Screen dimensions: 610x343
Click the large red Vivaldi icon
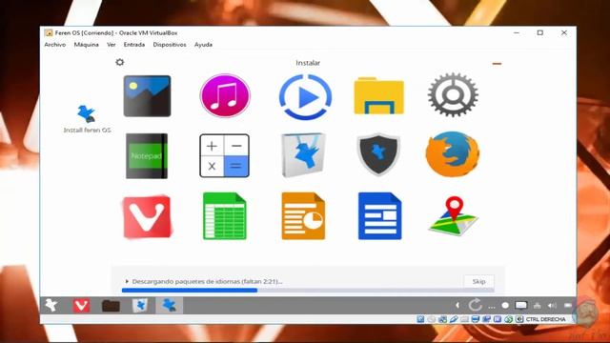pyautogui.click(x=147, y=216)
